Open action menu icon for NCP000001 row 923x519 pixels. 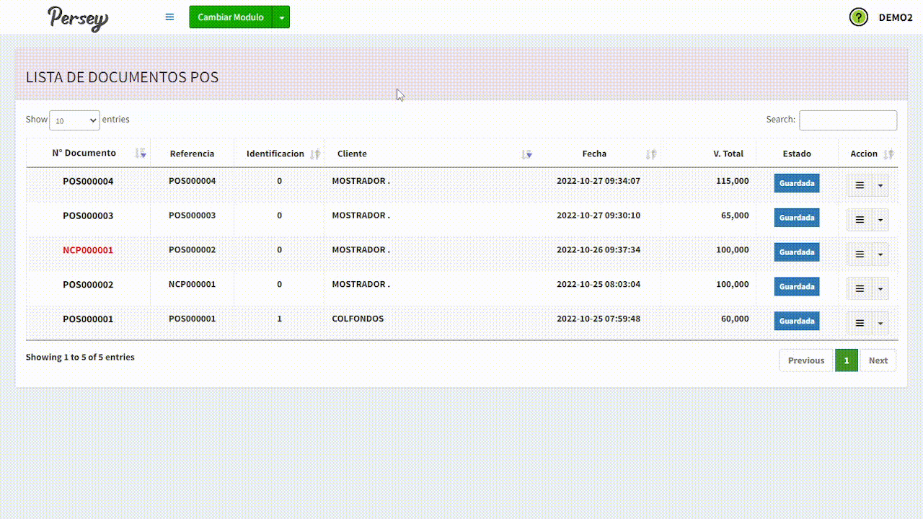(859, 254)
